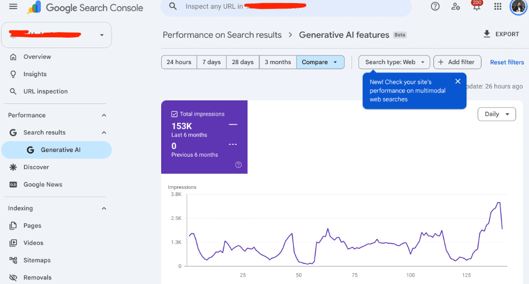The width and height of the screenshot is (529, 284).
Task: Click the Google G icon beside Generative AI
Action: tap(30, 150)
